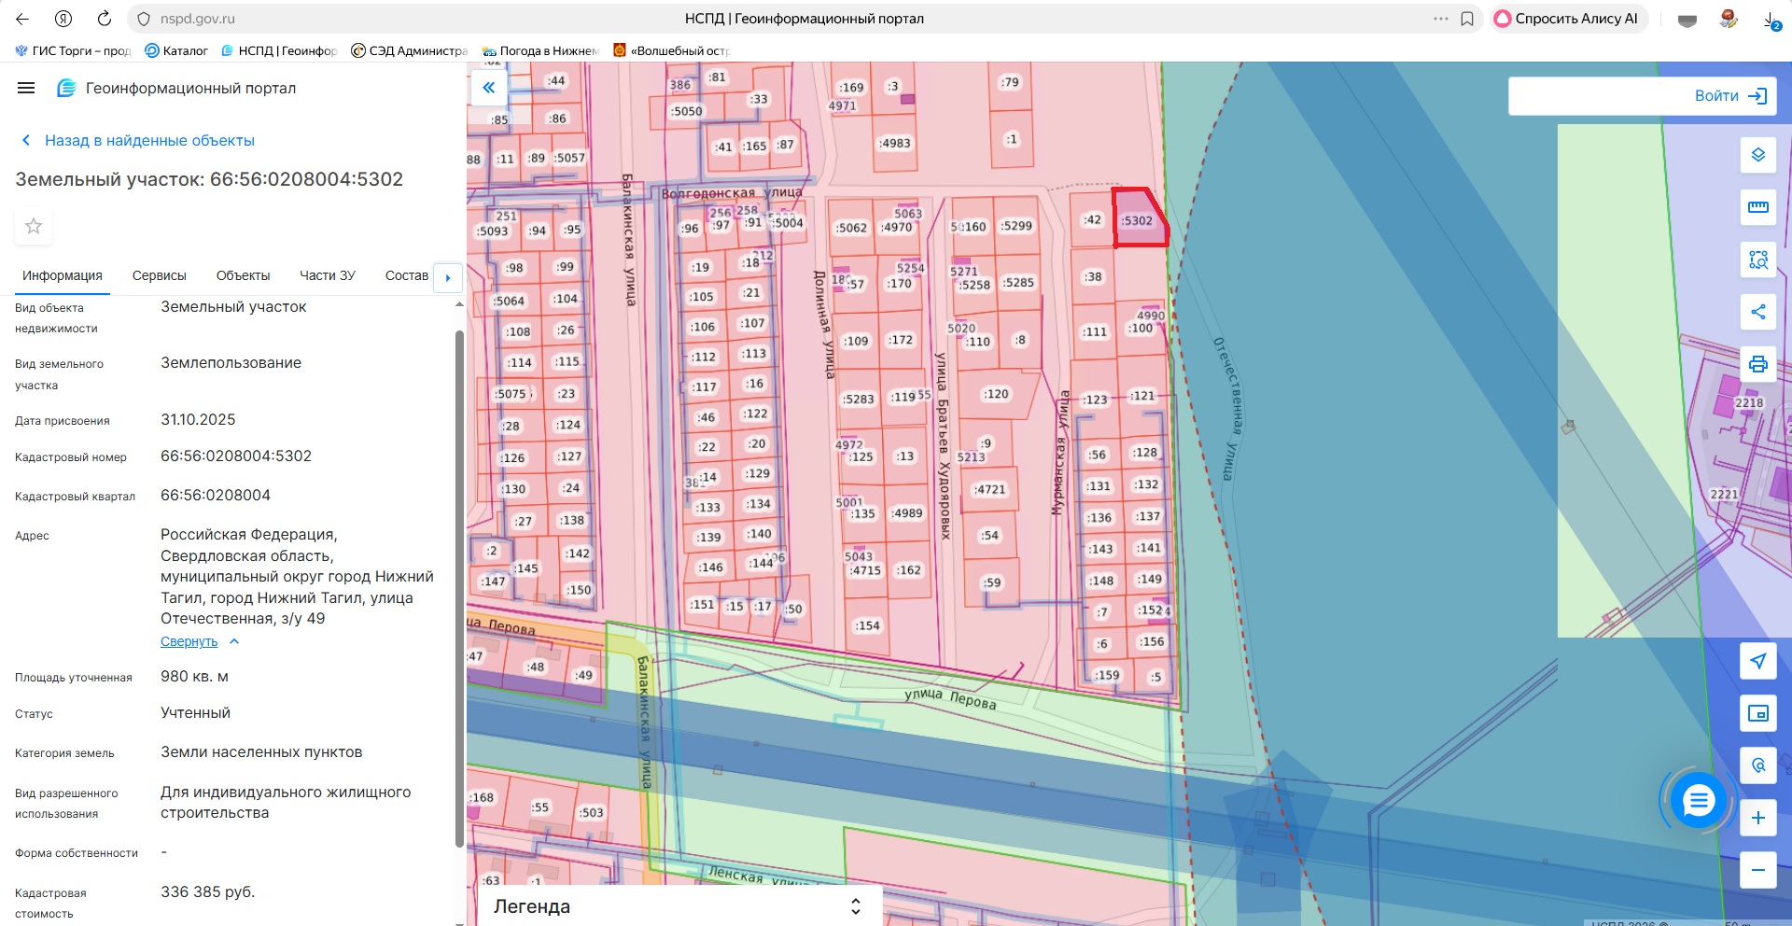
Task: Click the share map icon
Action: (1757, 312)
